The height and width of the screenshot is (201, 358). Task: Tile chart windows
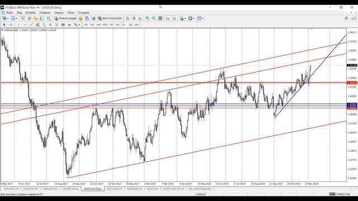click(x=161, y=18)
